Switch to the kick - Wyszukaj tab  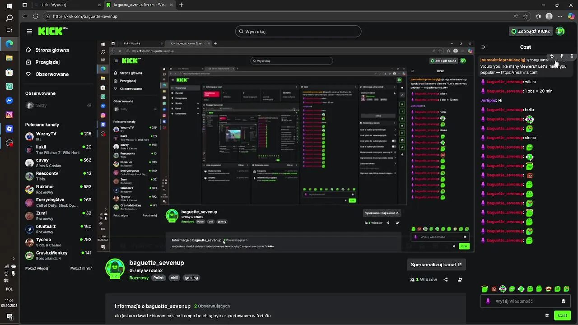(66, 5)
